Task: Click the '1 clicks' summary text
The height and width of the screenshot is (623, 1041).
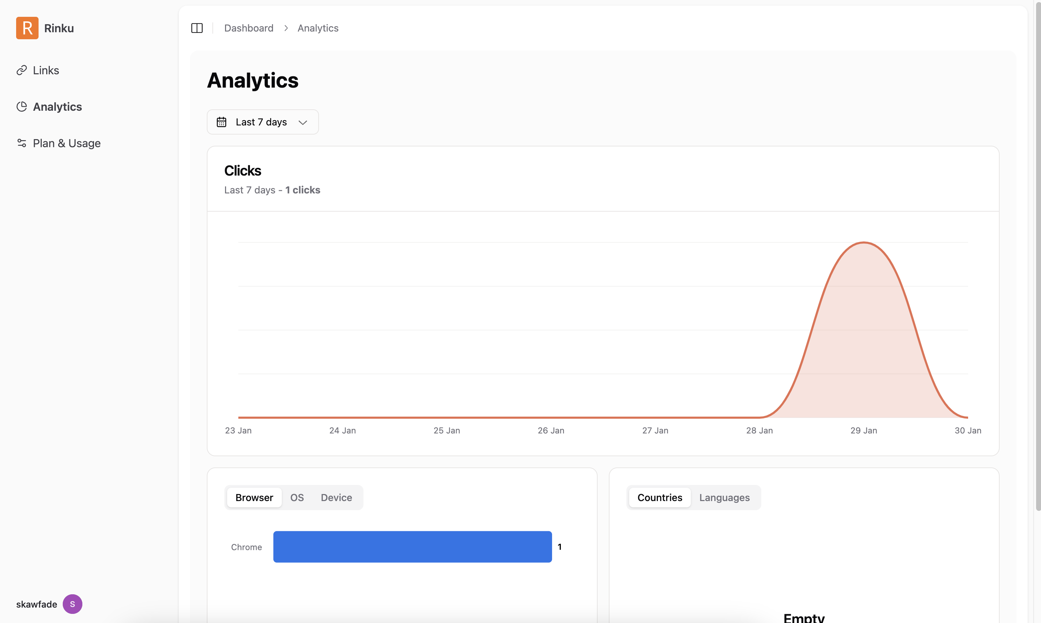Action: [303, 190]
